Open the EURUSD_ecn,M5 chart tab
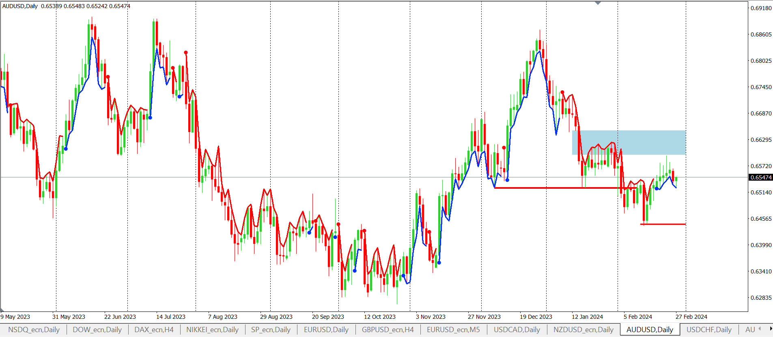 point(453,330)
